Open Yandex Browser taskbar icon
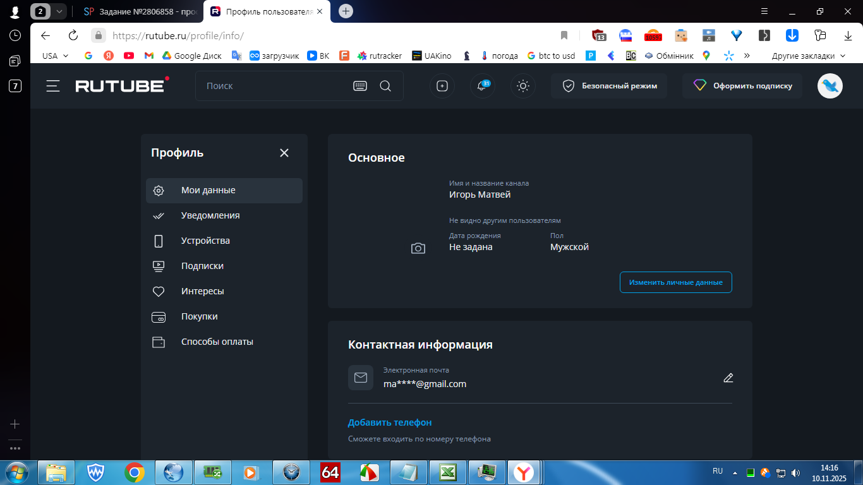Image resolution: width=863 pixels, height=485 pixels. coord(523,472)
